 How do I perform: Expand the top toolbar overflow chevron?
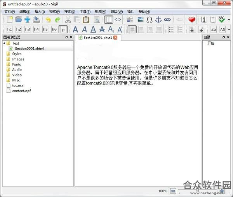pyautogui.click(x=229, y=19)
